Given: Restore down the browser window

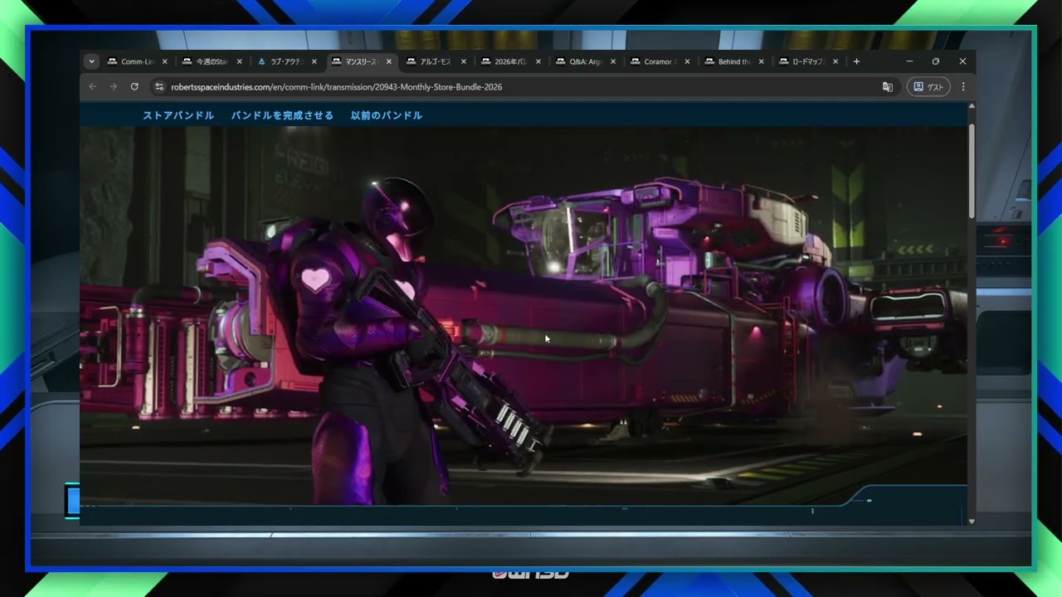Looking at the screenshot, I should 936,61.
